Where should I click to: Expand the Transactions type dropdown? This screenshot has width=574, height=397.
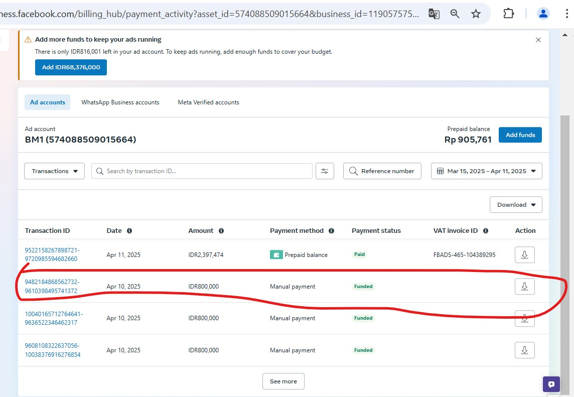pyautogui.click(x=54, y=171)
